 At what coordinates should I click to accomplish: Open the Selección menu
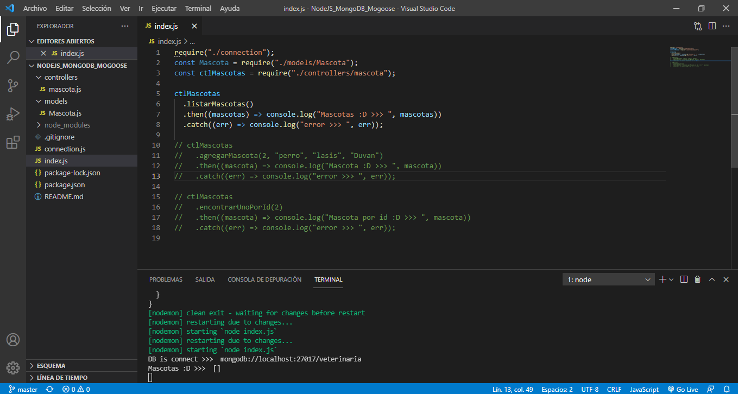(x=97, y=9)
